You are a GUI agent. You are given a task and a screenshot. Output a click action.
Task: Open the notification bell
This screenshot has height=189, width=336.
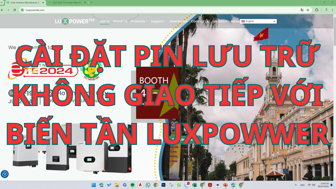[332, 185]
